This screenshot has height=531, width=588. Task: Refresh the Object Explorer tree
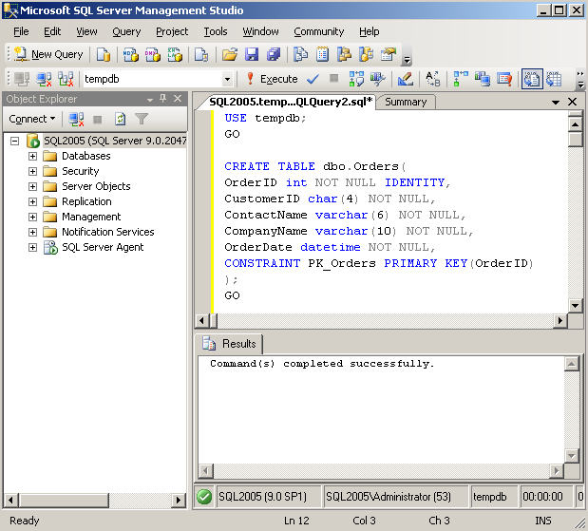[120, 120]
